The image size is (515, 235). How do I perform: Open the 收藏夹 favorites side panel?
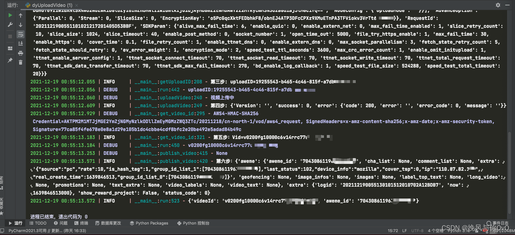pos(2,206)
